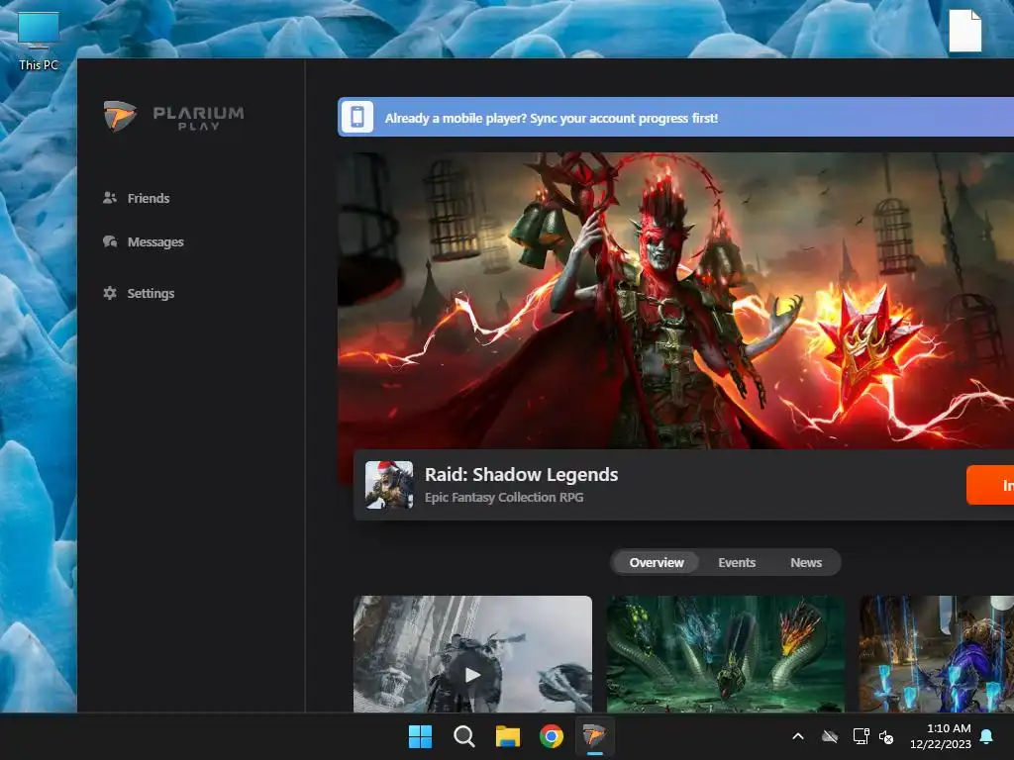Open the blue dragon screenshot thumbnail

[x=937, y=654]
